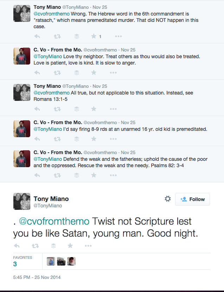Screen dimensions: 224x292
Task: Favorite the Romans 13:1-5 tweet
Action: click(x=94, y=109)
